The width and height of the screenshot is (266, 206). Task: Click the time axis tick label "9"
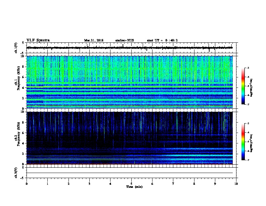[215, 184]
